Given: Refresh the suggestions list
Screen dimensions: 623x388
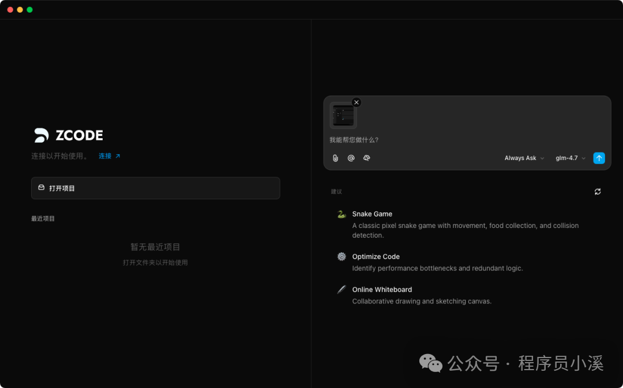Looking at the screenshot, I should (598, 192).
